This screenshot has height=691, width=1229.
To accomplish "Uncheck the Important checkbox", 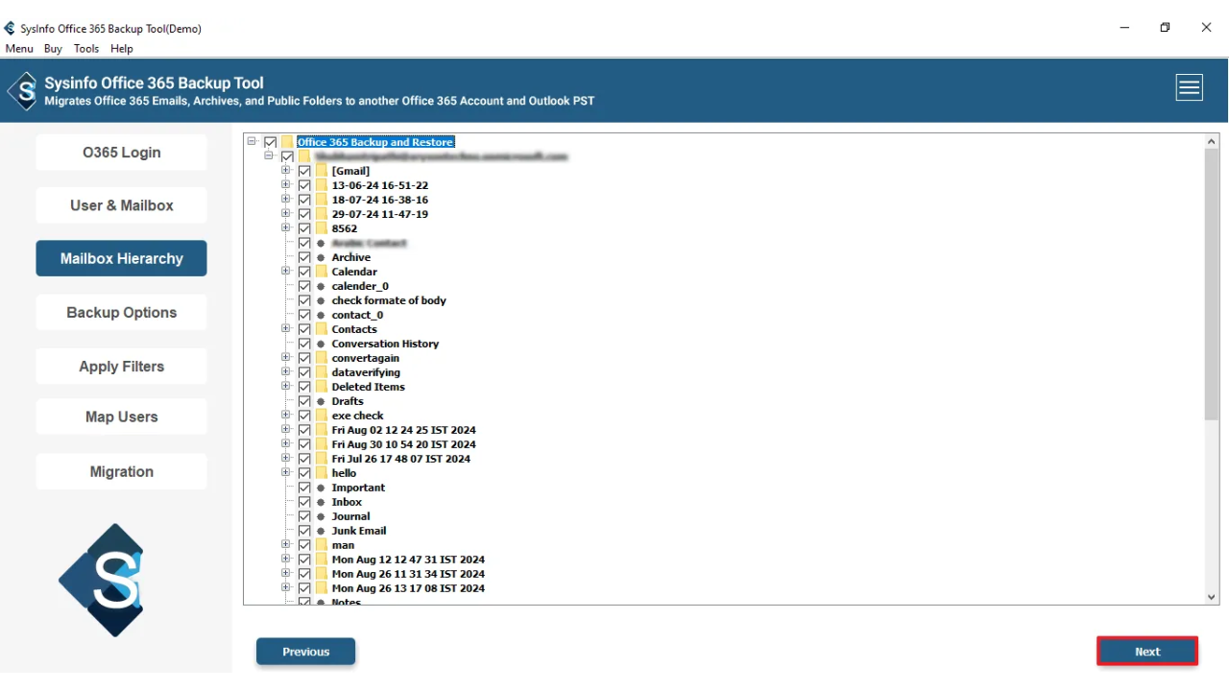I will click(x=304, y=488).
